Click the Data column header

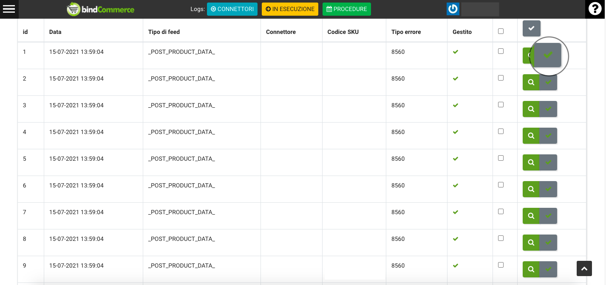[x=55, y=32]
